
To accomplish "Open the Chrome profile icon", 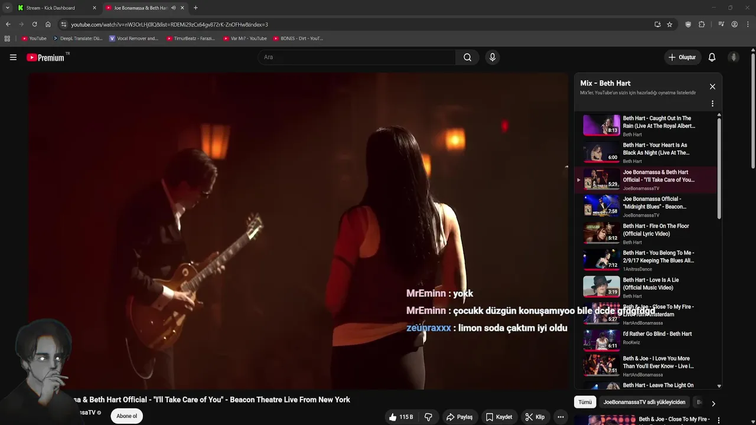I will click(734, 24).
